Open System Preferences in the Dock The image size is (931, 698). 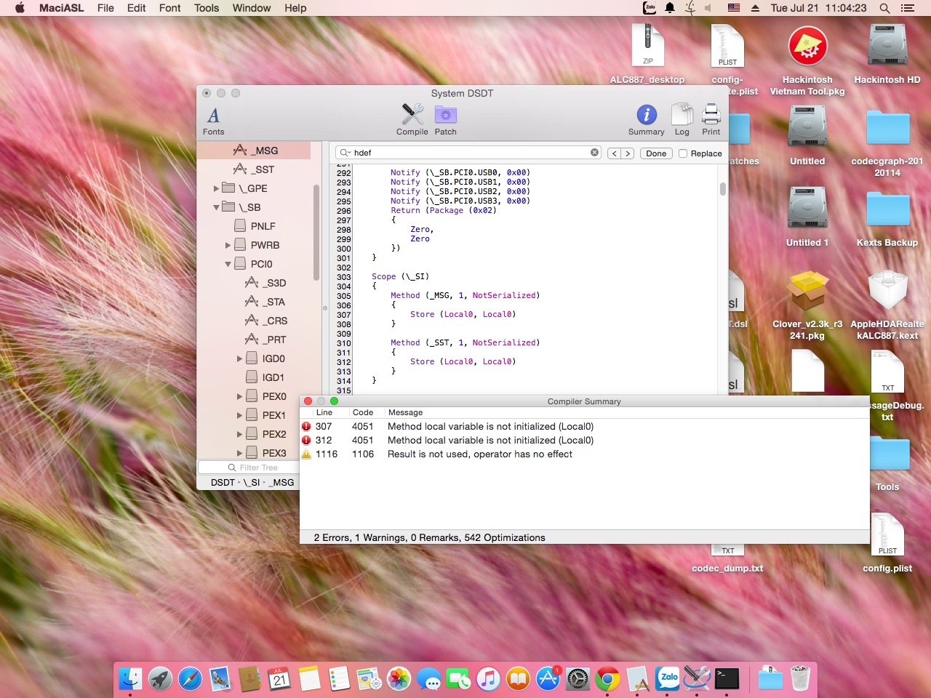pyautogui.click(x=578, y=679)
